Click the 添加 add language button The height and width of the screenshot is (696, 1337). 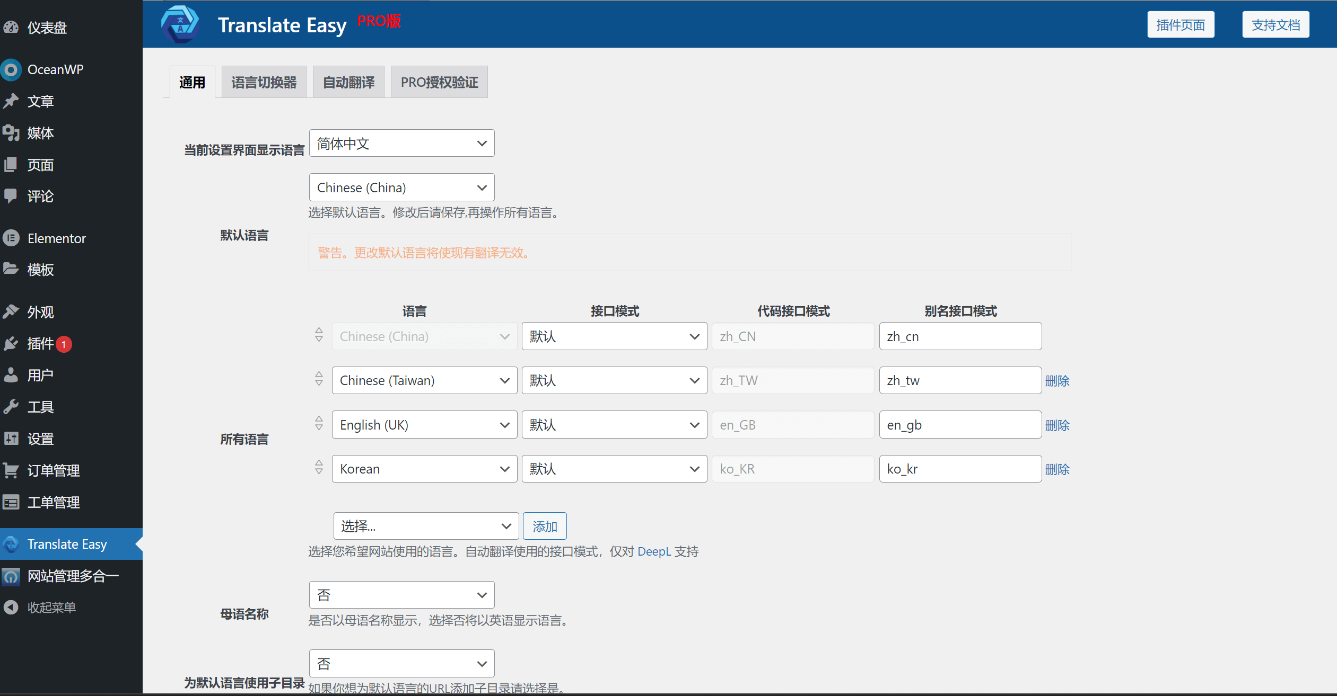pos(545,525)
